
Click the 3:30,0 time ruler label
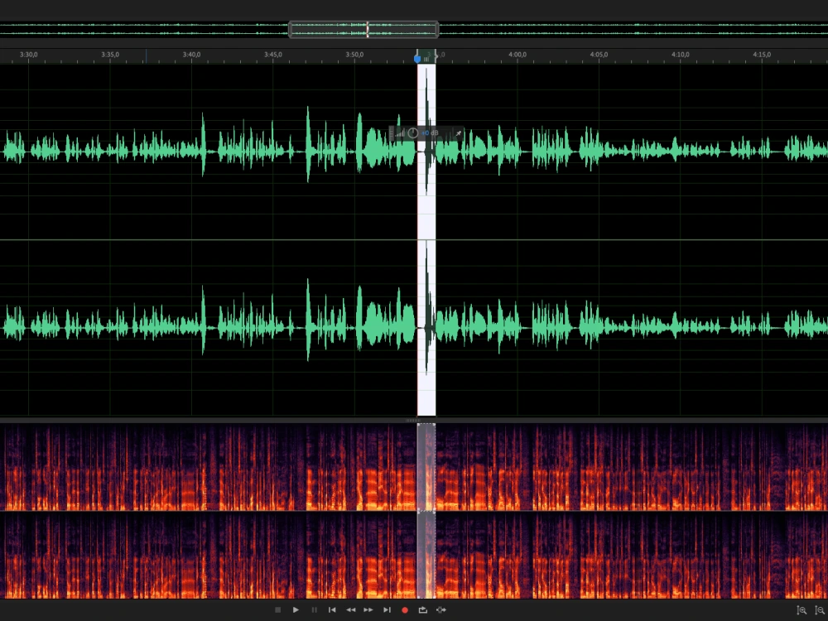(x=28, y=55)
